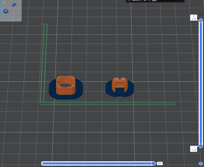Viewport: 204px width, 167px height.
Task: Select the orange bolt model on the plate
Action: pyautogui.click(x=120, y=84)
